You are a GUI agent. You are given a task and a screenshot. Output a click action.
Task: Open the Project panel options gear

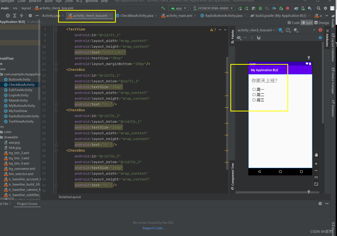coord(30,15)
